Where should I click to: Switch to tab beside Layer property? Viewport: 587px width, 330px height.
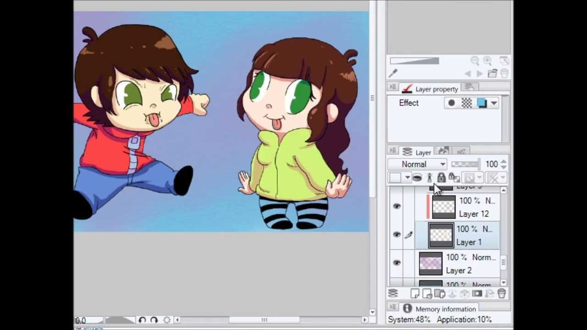point(469,87)
